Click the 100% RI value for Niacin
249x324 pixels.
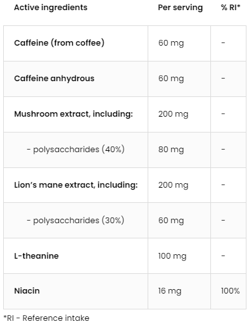coord(230,291)
